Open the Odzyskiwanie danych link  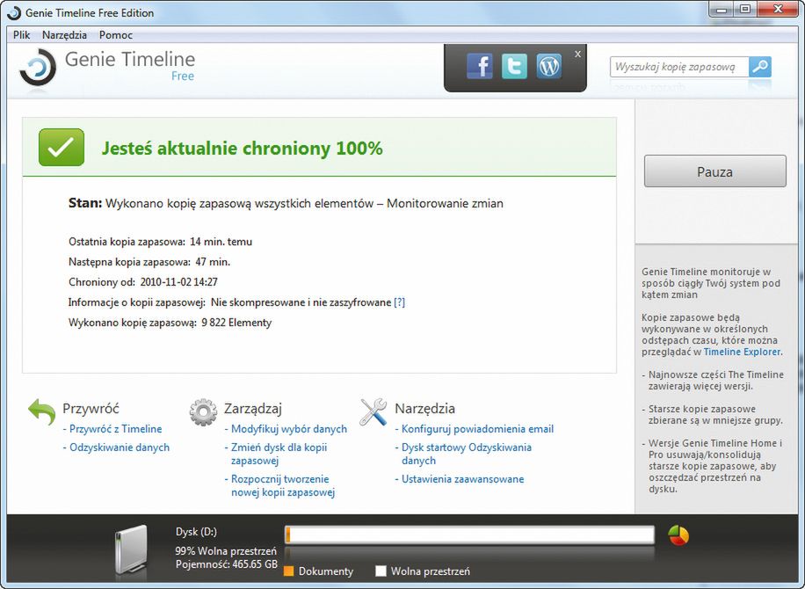120,447
